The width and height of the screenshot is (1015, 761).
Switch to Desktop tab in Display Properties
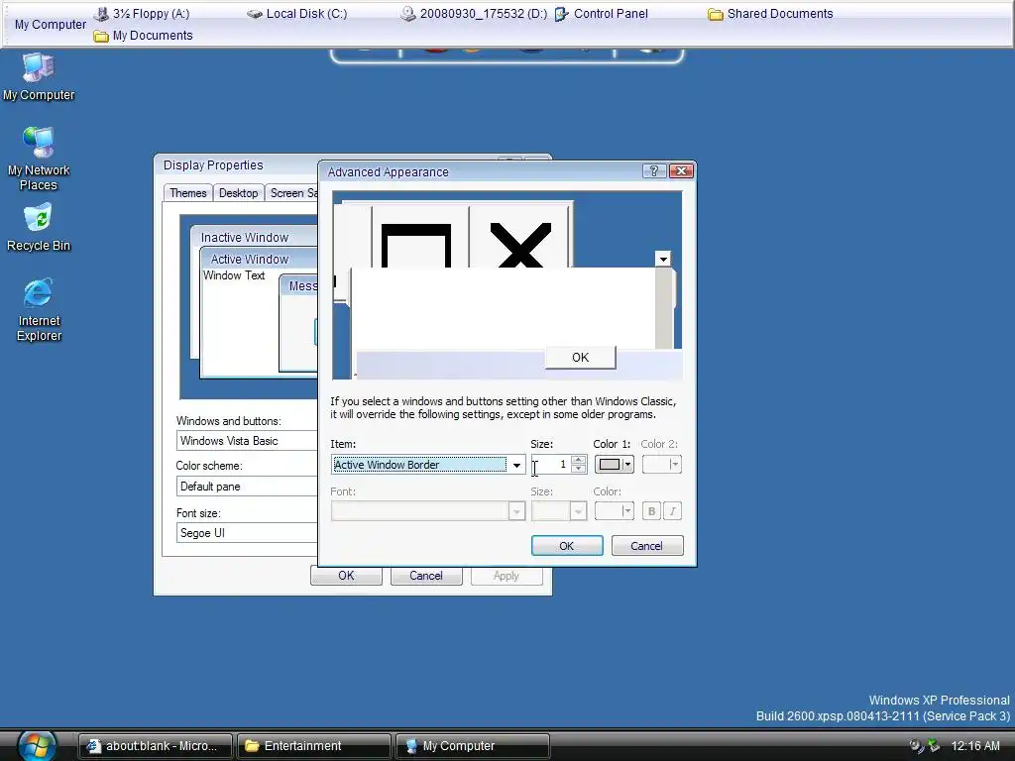pos(238,193)
